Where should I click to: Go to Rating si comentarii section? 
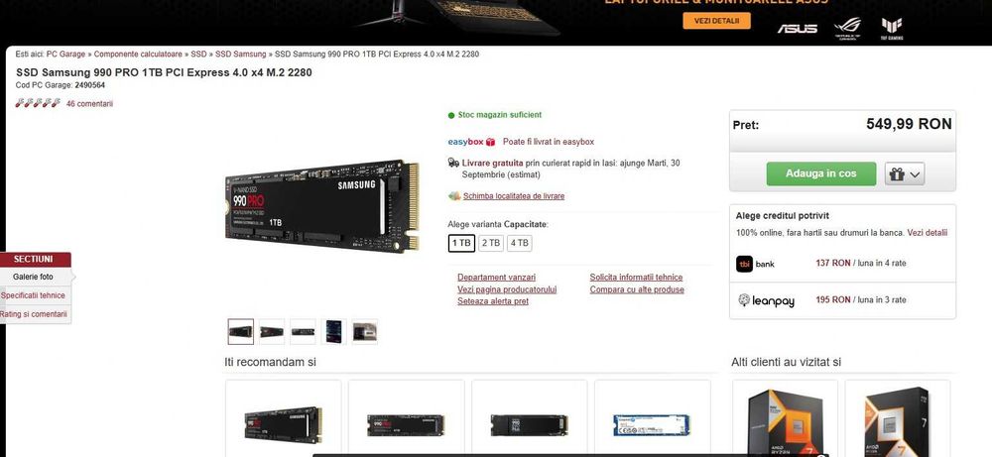34,314
